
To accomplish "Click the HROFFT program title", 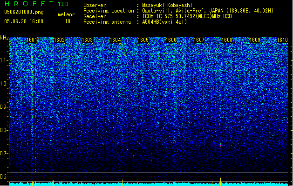I will 29,4.
